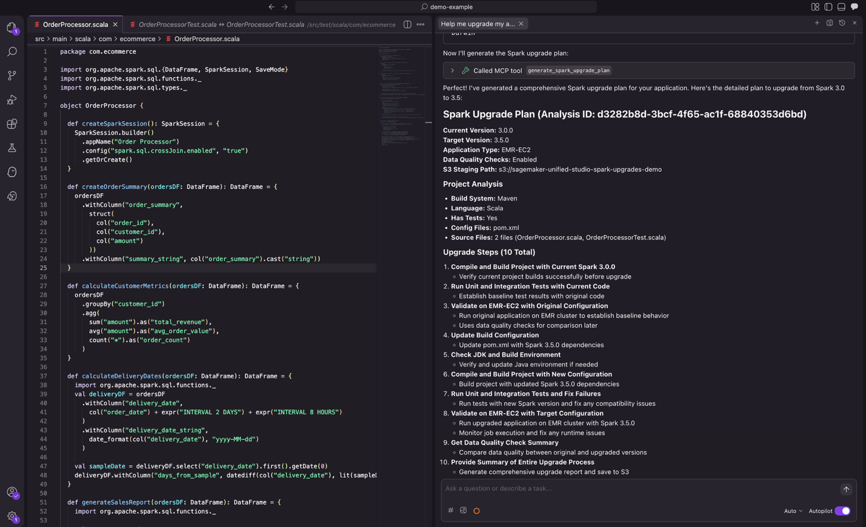Viewport: 866px width, 527px height.
Task: Click the ecommerce breadcrumb item
Action: point(137,39)
